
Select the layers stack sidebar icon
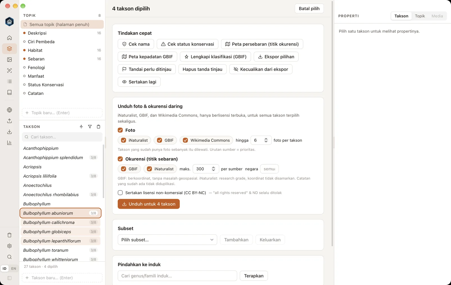point(9,49)
